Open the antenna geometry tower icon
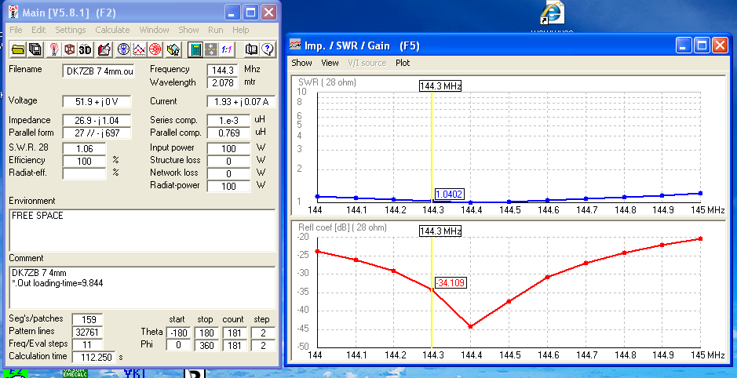Screen dimensions: 737x378 tap(54, 49)
